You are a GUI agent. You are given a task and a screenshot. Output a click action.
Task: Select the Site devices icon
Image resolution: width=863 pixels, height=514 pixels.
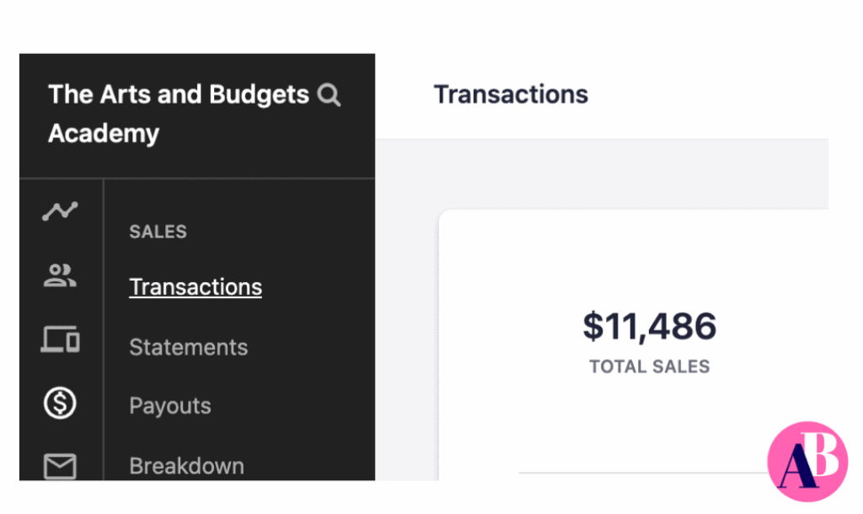click(60, 339)
